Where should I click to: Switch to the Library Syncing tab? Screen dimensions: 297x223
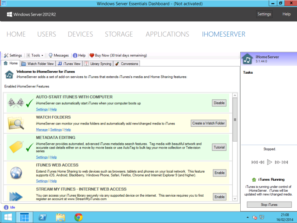click(x=98, y=64)
